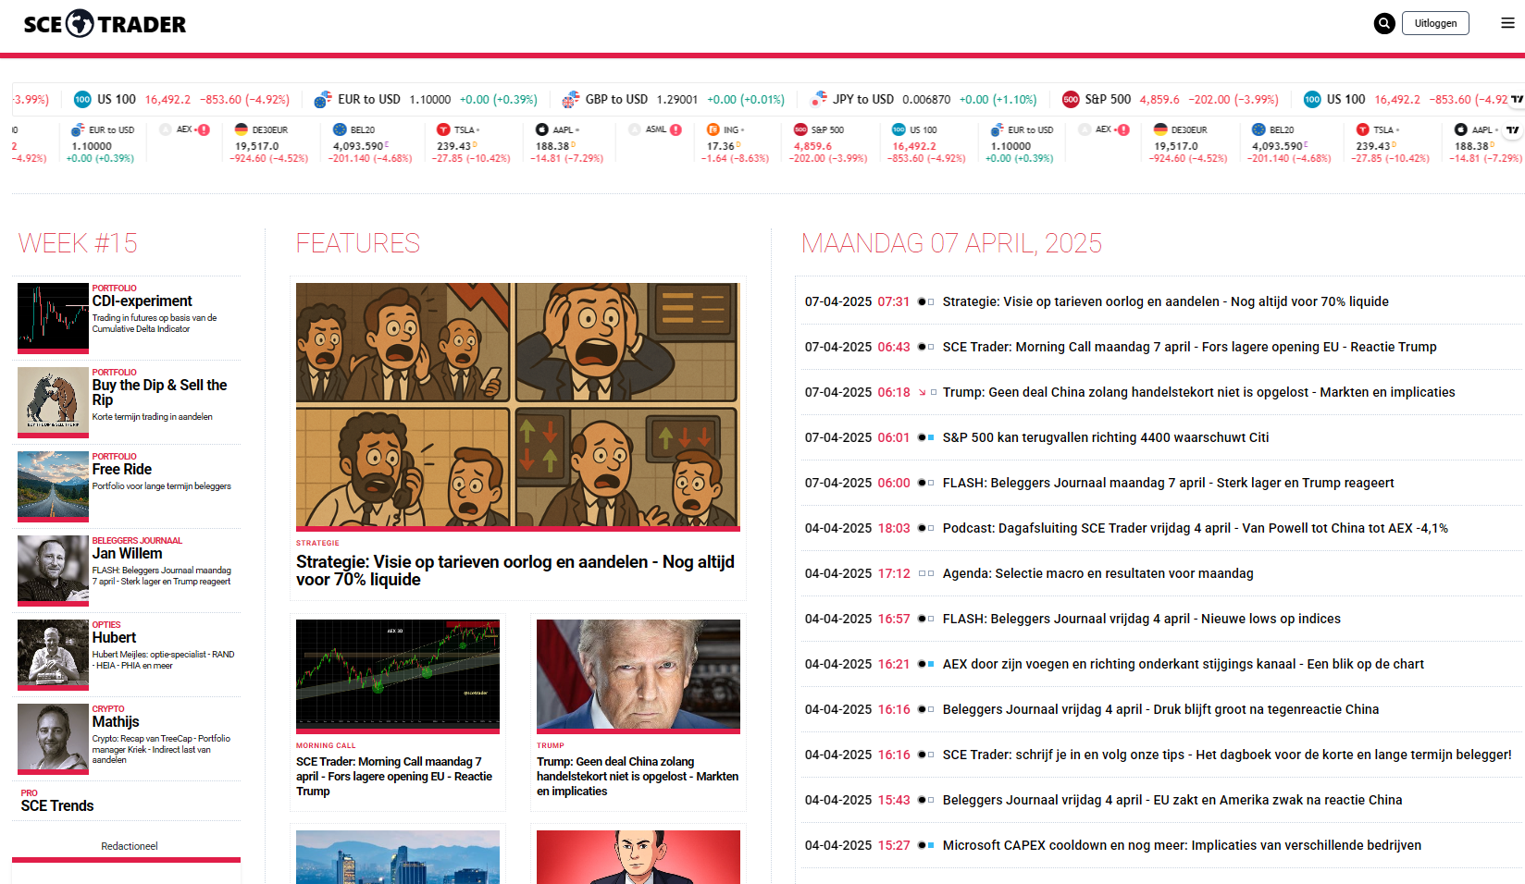Open the Agenda: Selectie macro news item
1525x884 pixels.
click(x=1098, y=573)
